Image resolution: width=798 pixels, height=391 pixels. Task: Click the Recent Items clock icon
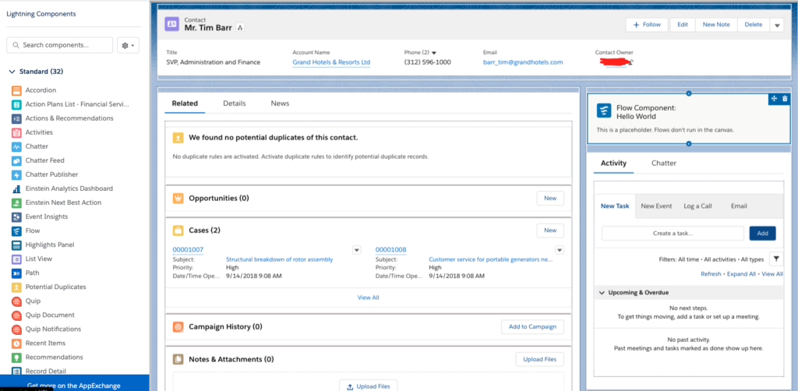(x=16, y=343)
